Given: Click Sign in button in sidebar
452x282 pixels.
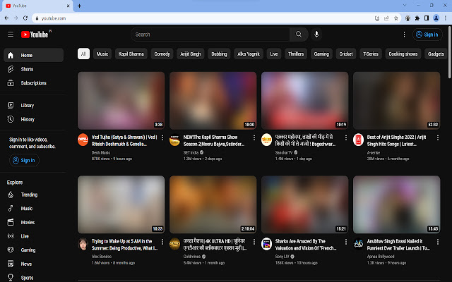Looking at the screenshot, I should [x=24, y=160].
